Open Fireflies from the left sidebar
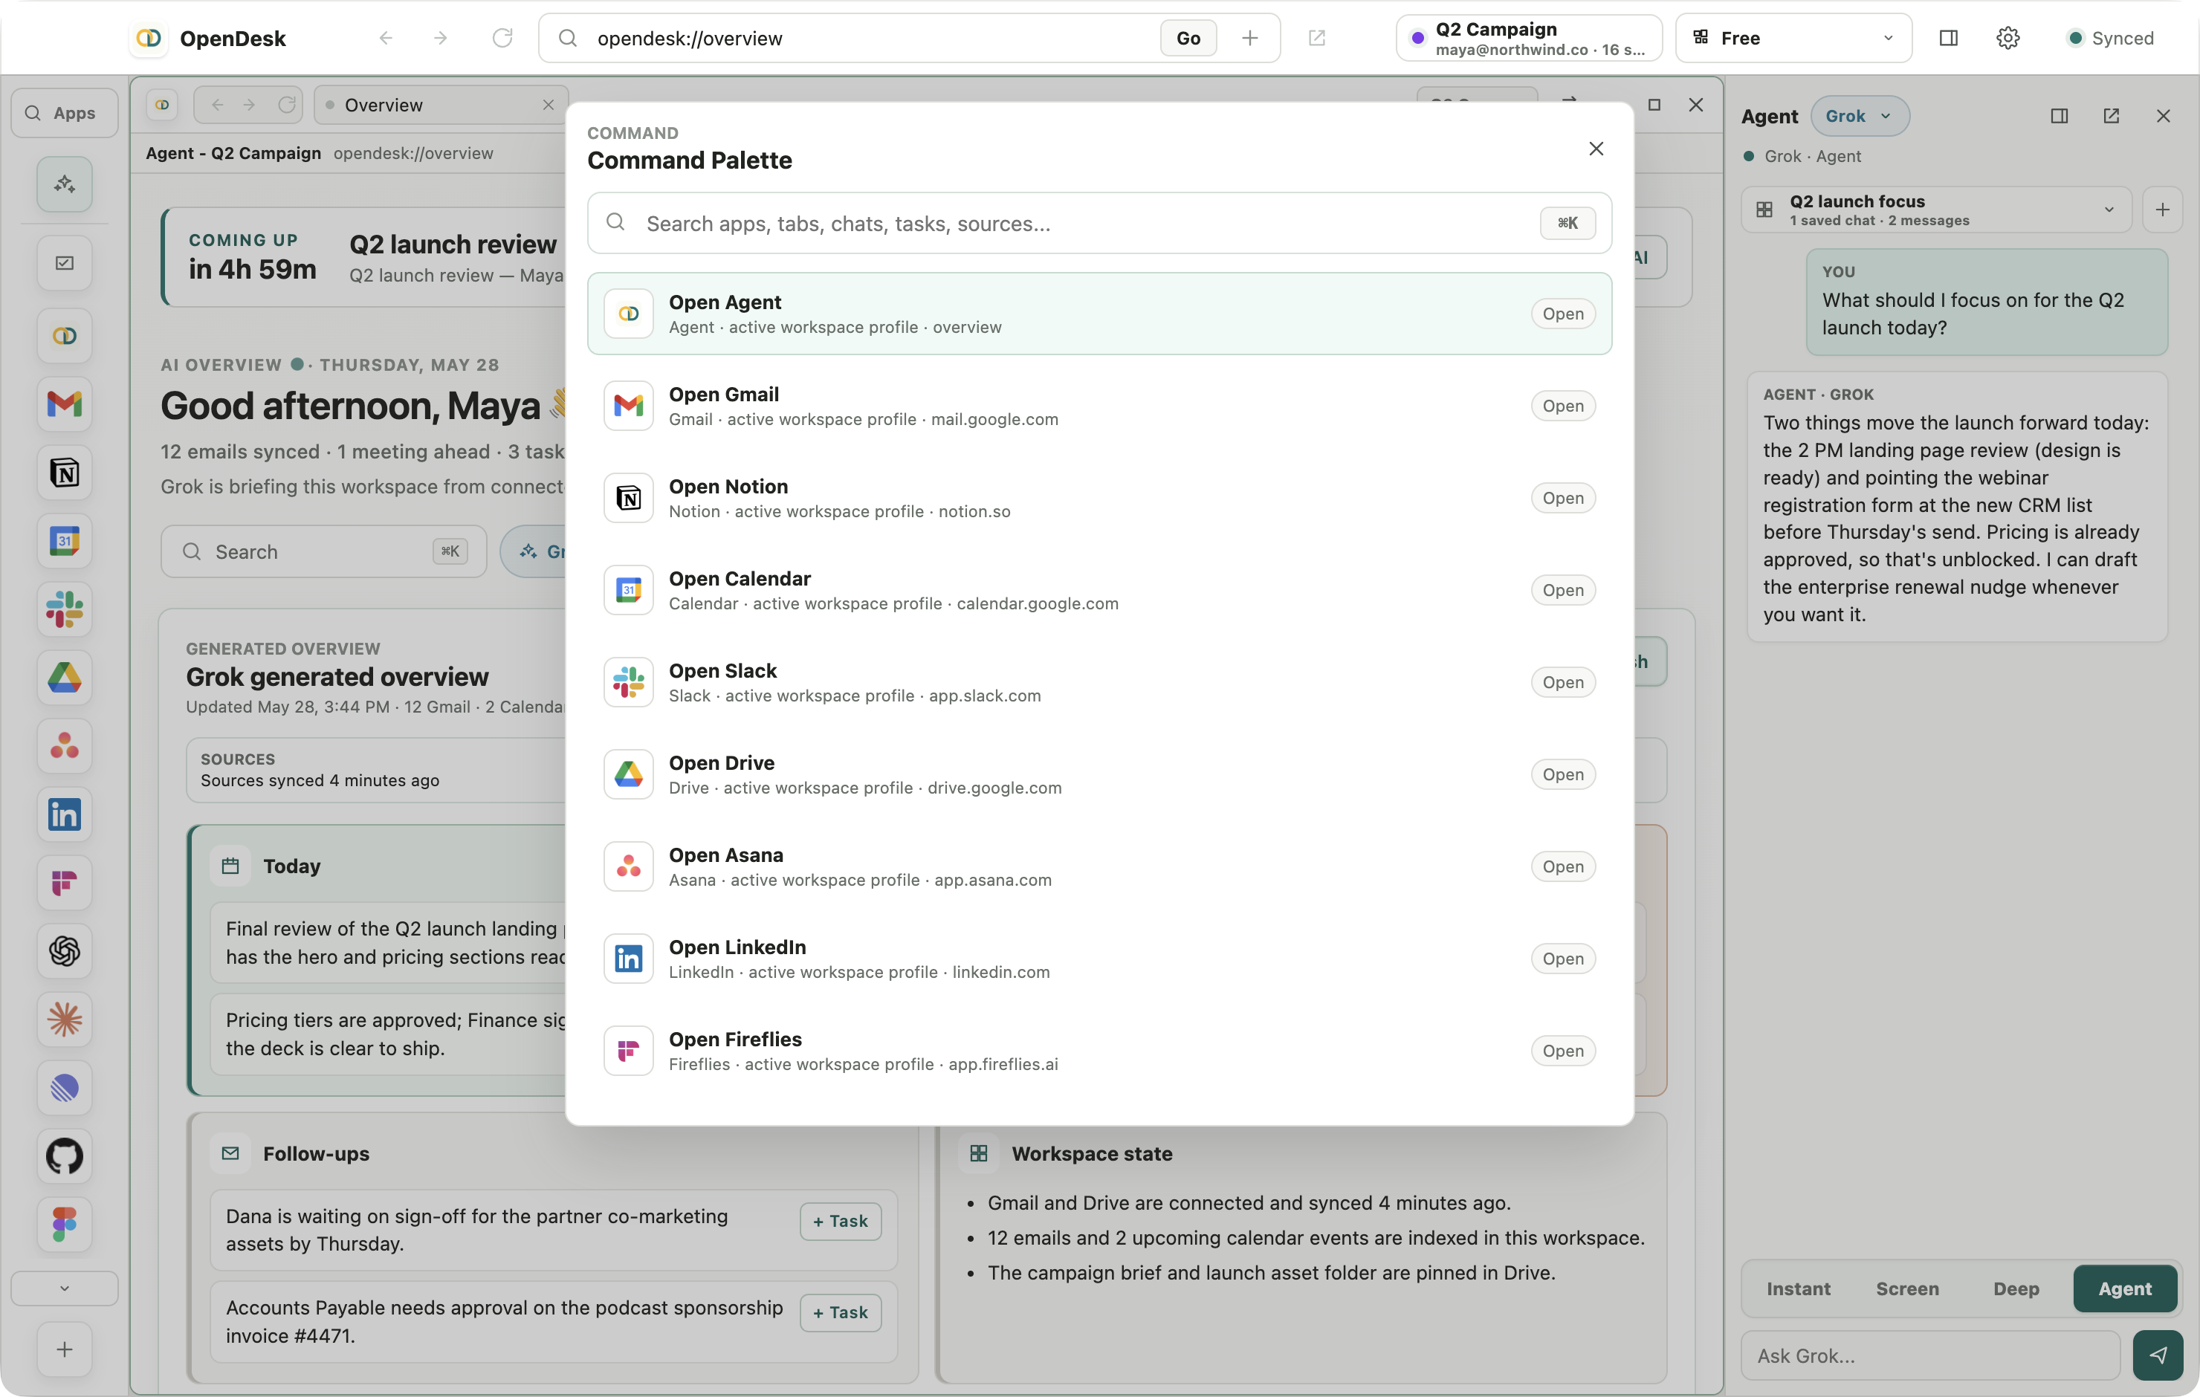 (64, 883)
